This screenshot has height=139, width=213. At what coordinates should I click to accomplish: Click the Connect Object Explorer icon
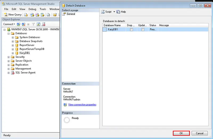click(18, 24)
